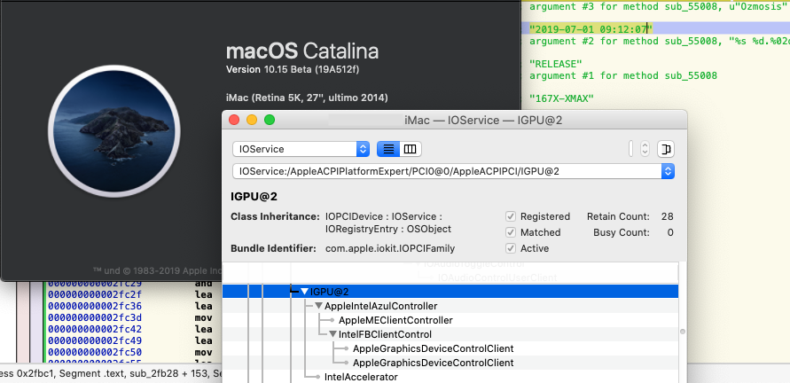Click address 000000000002fc2f in disassembly
Viewport: 790px width, 383px height.
pos(95,295)
